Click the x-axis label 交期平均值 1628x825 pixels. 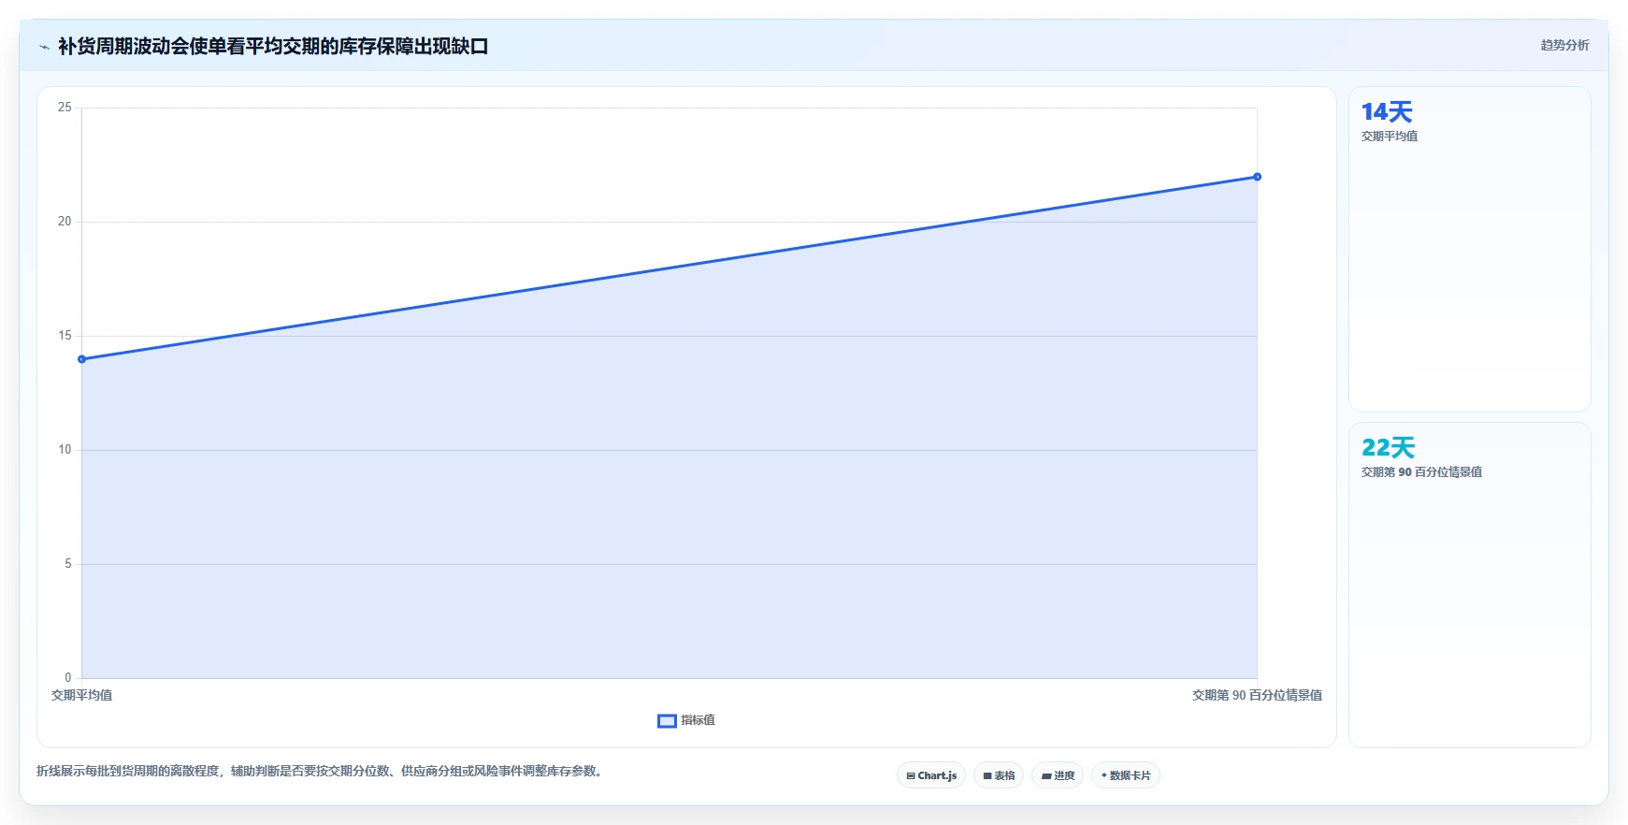click(81, 695)
